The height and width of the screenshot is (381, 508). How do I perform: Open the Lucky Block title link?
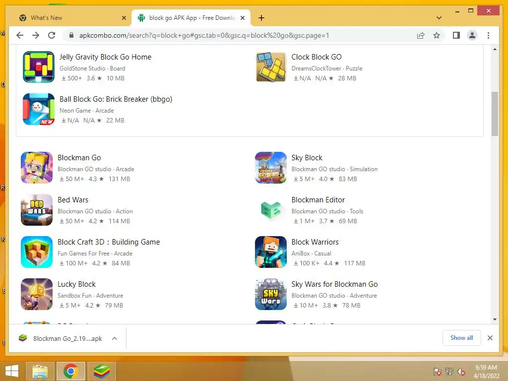click(x=76, y=284)
